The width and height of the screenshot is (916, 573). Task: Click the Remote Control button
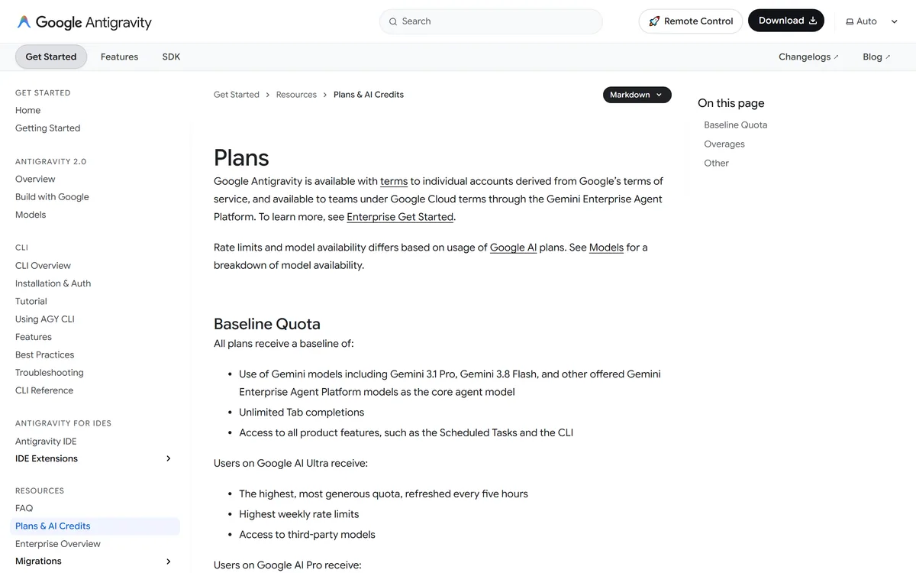click(x=691, y=21)
